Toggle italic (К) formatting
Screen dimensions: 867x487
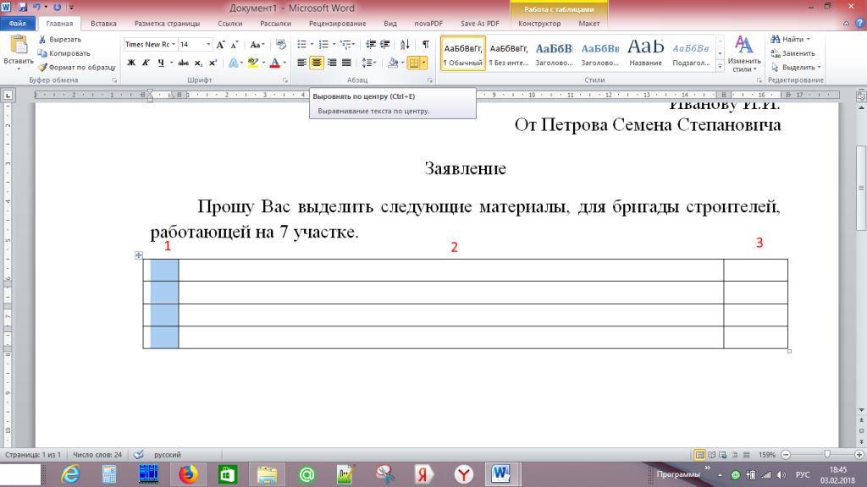[x=146, y=63]
